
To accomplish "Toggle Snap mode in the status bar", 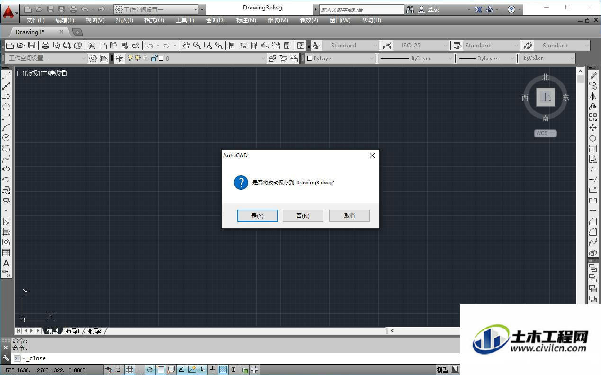I will (x=119, y=370).
